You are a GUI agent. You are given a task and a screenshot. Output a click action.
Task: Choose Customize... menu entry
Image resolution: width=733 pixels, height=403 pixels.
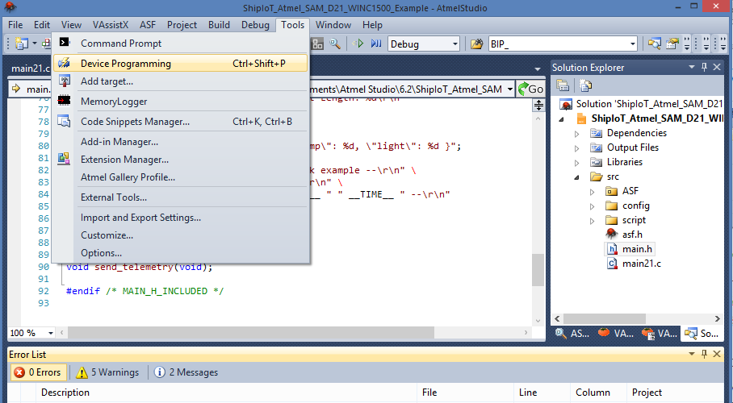coord(181,235)
